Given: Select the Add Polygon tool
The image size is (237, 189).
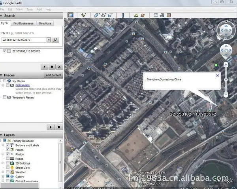Looking at the screenshot, I should [97, 15].
